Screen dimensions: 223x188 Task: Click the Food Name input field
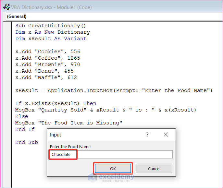[111, 155]
